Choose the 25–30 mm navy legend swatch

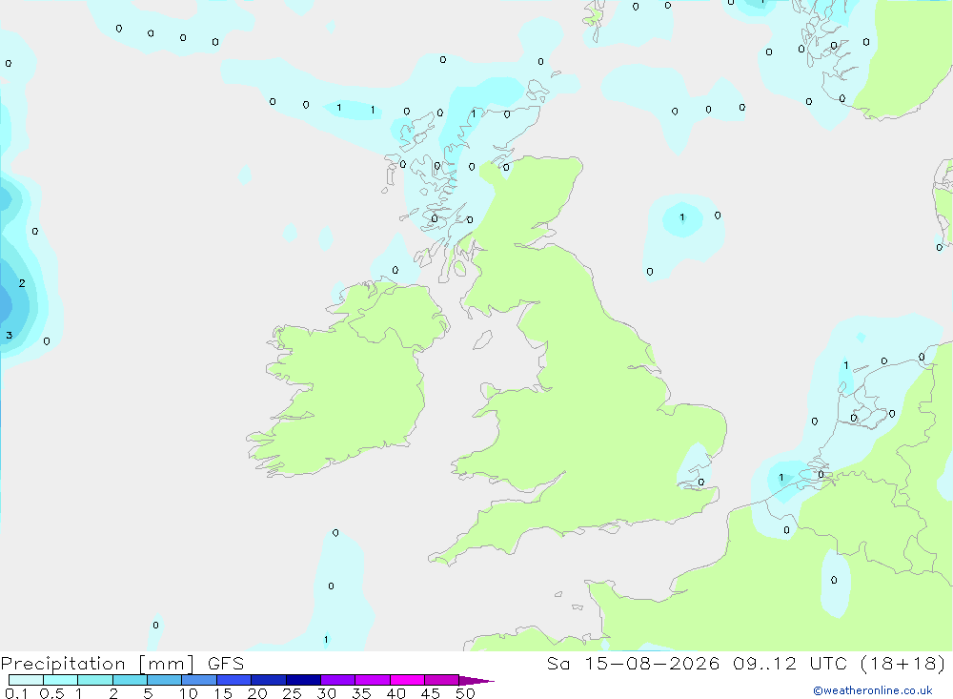click(x=303, y=680)
